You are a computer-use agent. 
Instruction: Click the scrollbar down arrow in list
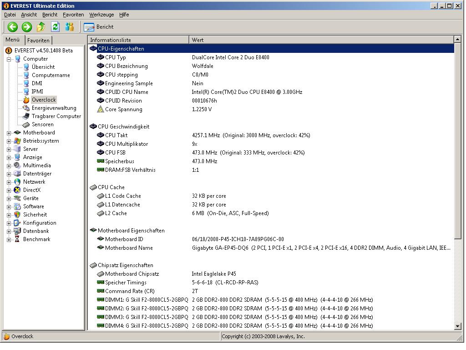click(x=458, y=326)
